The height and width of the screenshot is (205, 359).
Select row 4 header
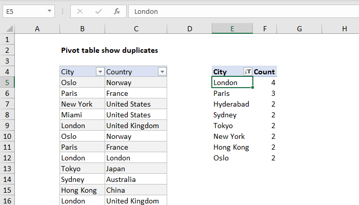coord(7,72)
